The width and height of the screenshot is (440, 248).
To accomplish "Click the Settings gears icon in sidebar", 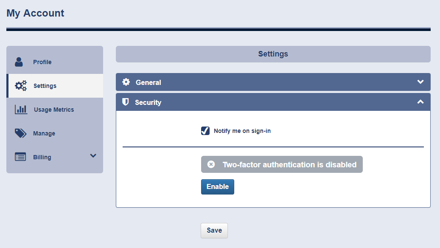I will click(x=21, y=86).
